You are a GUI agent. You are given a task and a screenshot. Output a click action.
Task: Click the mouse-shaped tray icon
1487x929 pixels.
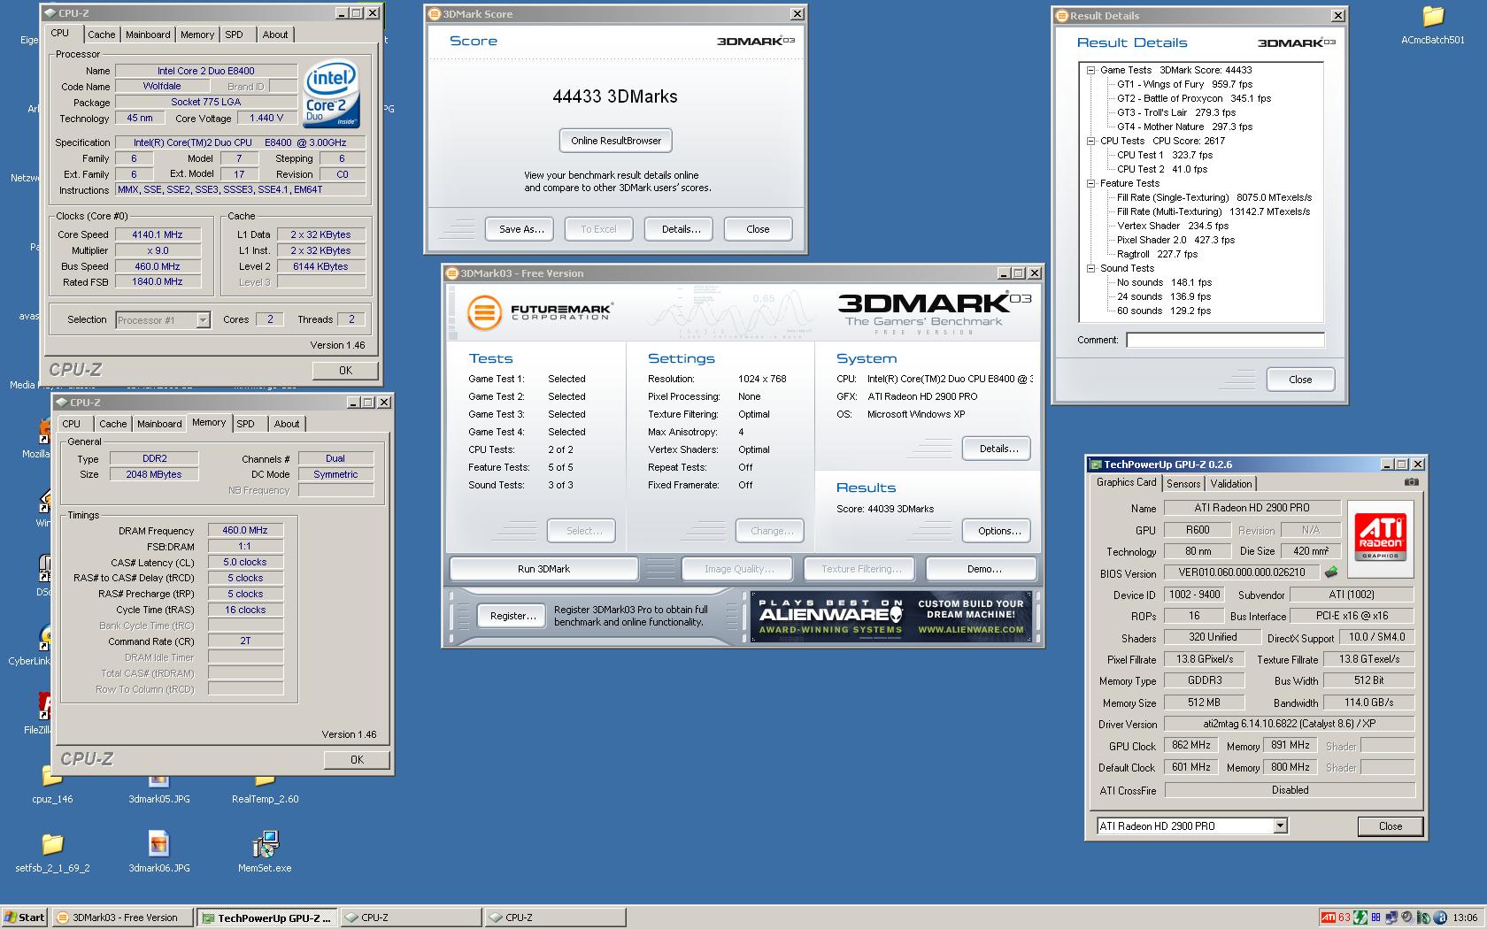(x=1424, y=917)
